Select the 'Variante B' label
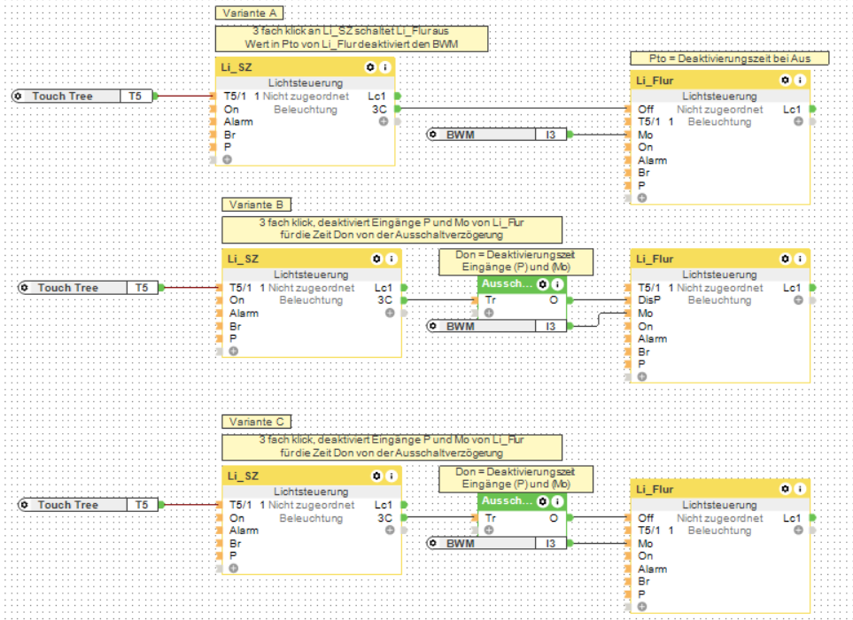Image resolution: width=853 pixels, height=620 pixels. (256, 205)
